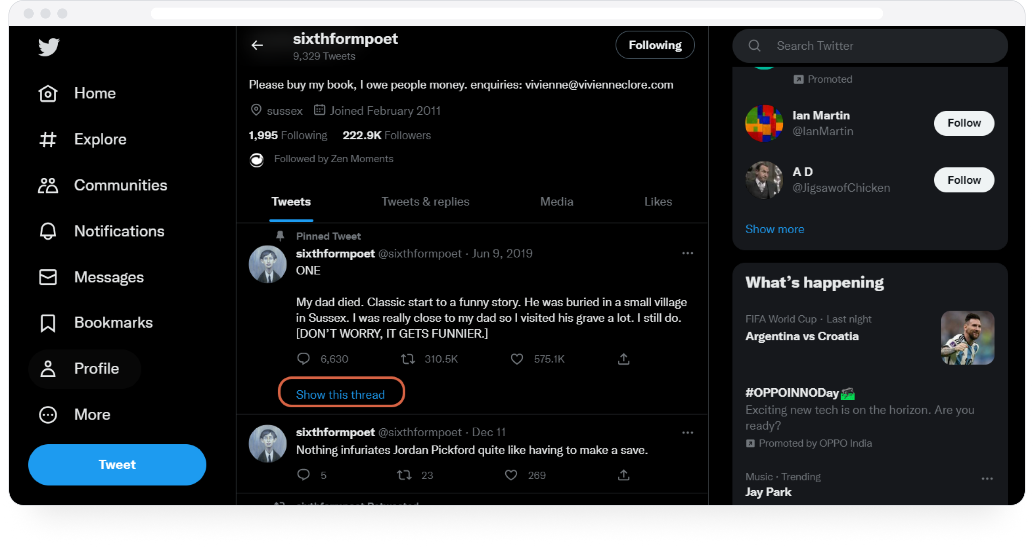The width and height of the screenshot is (1034, 548).
Task: Open options menu on pinned tweet
Action: point(688,253)
